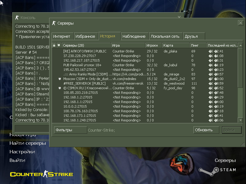This screenshot has height=184, width=246.
Task: Click the Steam logo
Action: point(217,171)
